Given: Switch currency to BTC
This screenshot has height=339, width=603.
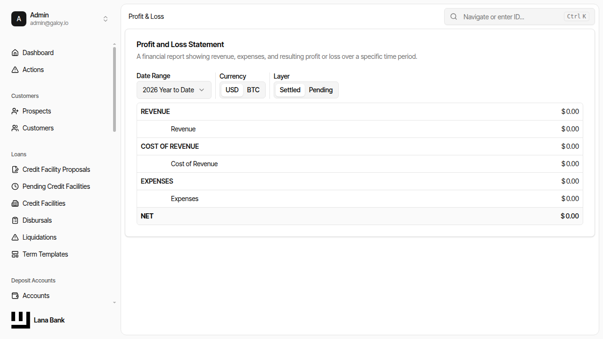Looking at the screenshot, I should [253, 90].
